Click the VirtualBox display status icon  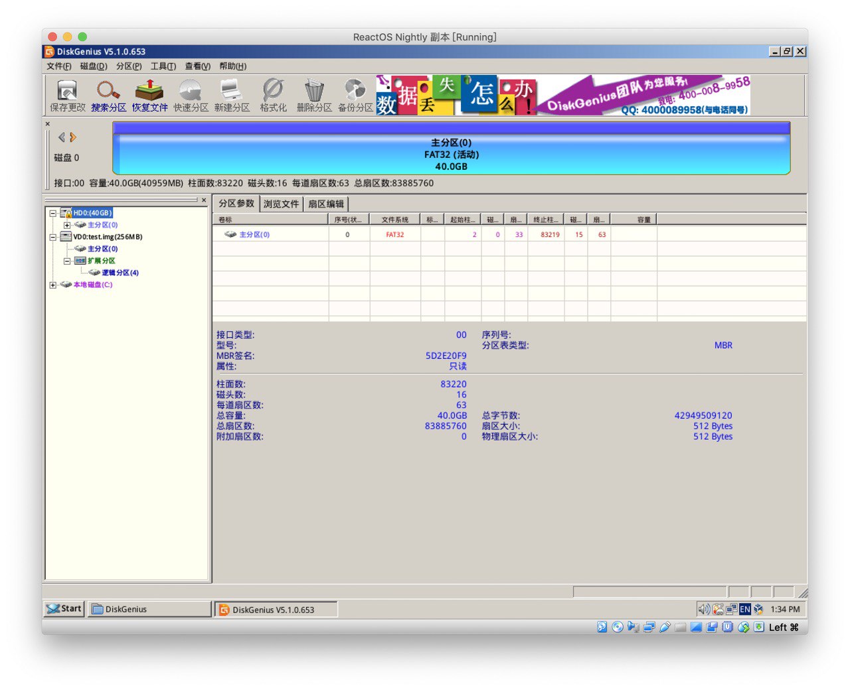[x=696, y=627]
